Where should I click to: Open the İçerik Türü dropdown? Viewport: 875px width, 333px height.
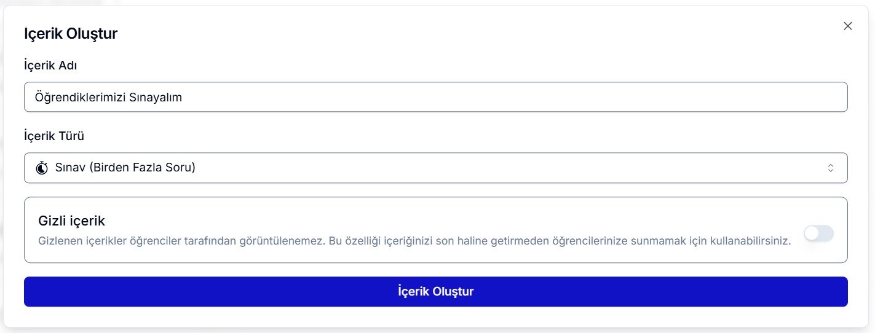(x=435, y=168)
